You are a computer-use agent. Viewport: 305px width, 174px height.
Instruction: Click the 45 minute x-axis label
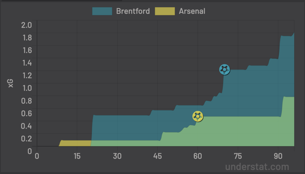click(158, 156)
